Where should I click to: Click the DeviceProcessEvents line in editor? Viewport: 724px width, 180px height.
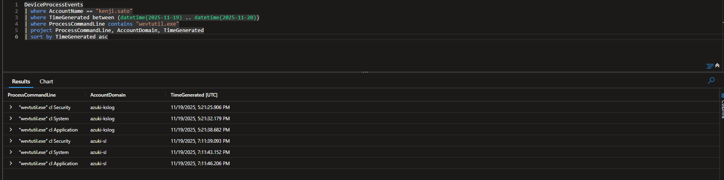point(54,5)
